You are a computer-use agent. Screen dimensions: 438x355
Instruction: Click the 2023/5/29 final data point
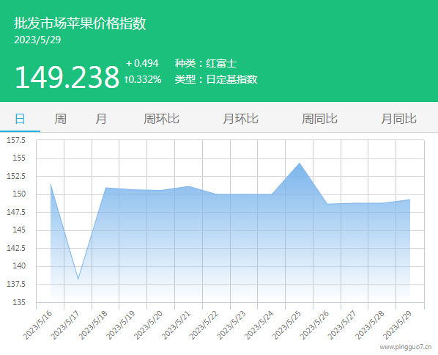point(409,200)
